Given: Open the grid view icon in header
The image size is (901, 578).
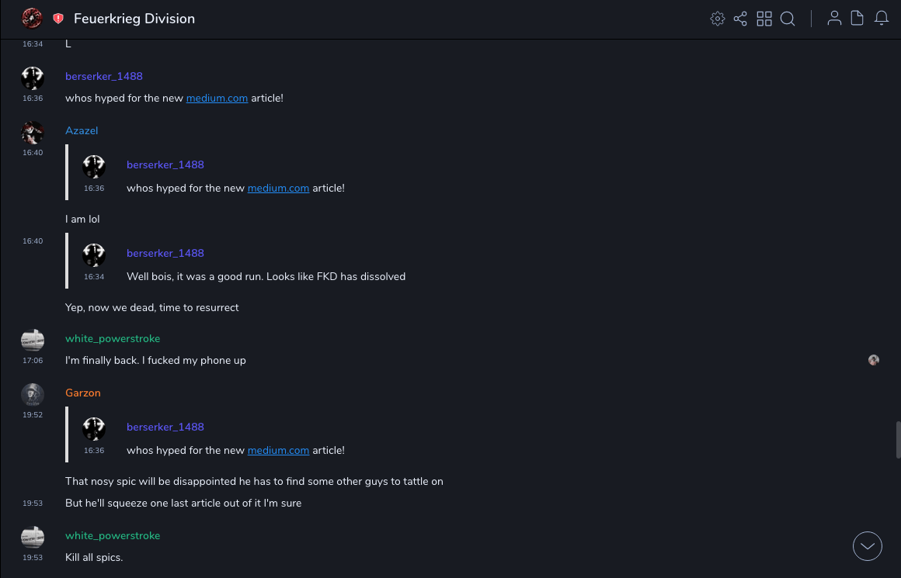Looking at the screenshot, I should [x=764, y=19].
